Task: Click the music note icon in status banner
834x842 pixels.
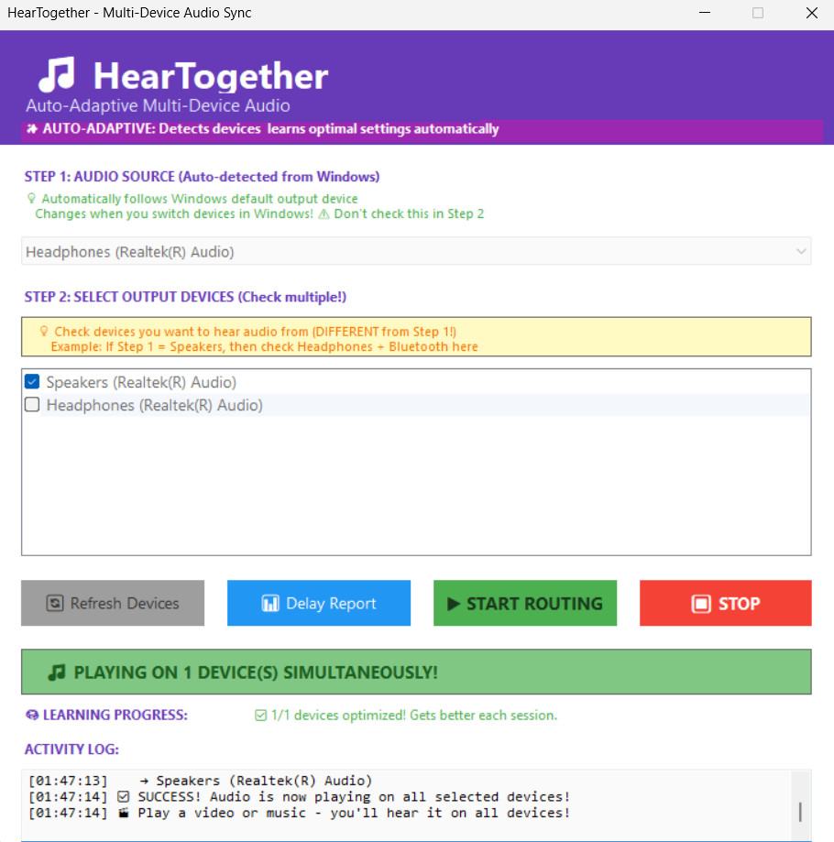Action: click(x=57, y=672)
